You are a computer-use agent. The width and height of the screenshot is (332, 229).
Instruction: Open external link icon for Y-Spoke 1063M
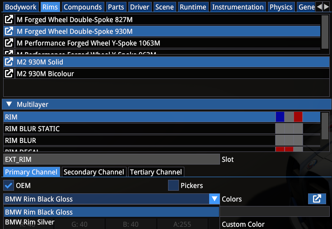coord(9,43)
